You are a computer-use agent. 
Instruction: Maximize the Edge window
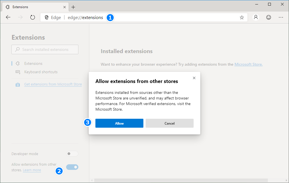pyautogui.click(x=269, y=4)
